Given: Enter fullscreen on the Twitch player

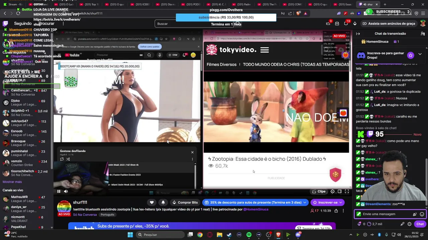Looking at the screenshot, I should [347, 191].
